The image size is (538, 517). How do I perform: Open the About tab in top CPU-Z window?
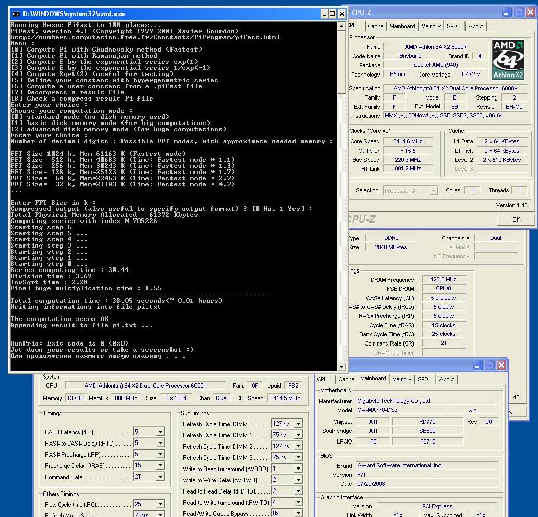pos(476,26)
